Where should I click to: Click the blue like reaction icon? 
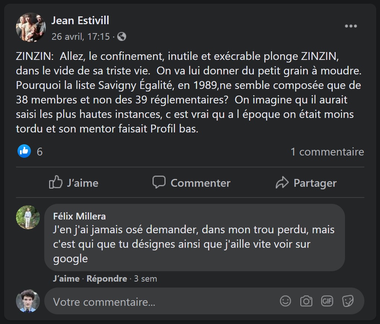pos(24,151)
